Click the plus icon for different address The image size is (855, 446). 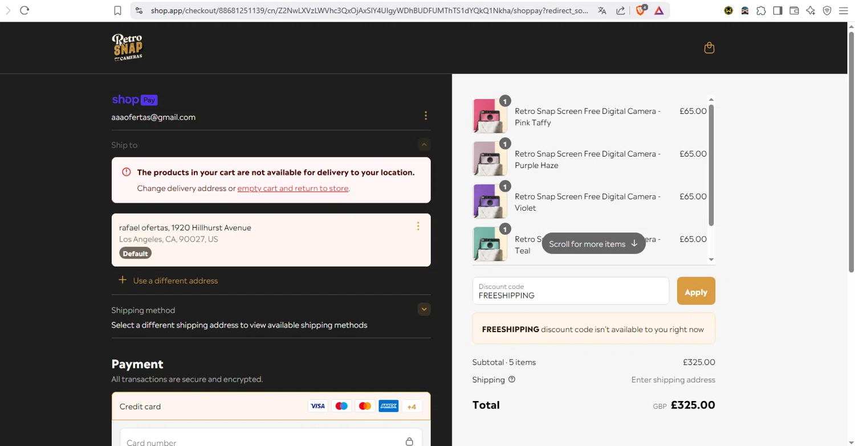[x=123, y=280]
